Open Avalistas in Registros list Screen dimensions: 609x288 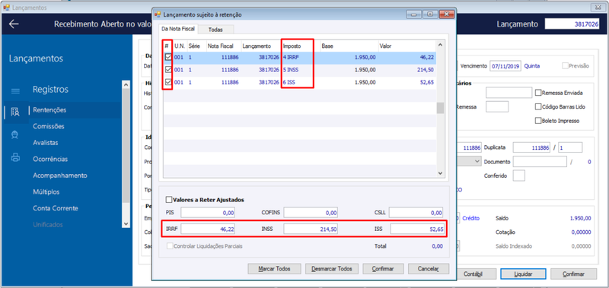(46, 143)
